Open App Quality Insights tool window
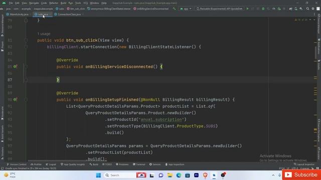Image resolution: width=321 pixels, height=180 pixels. pyautogui.click(x=72, y=164)
